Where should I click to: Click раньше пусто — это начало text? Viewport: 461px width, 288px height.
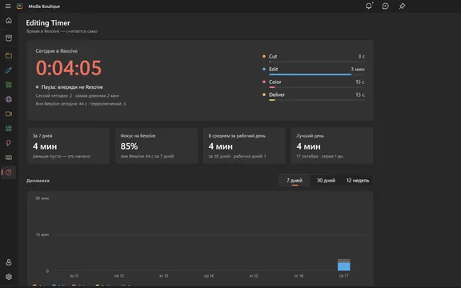pos(62,156)
